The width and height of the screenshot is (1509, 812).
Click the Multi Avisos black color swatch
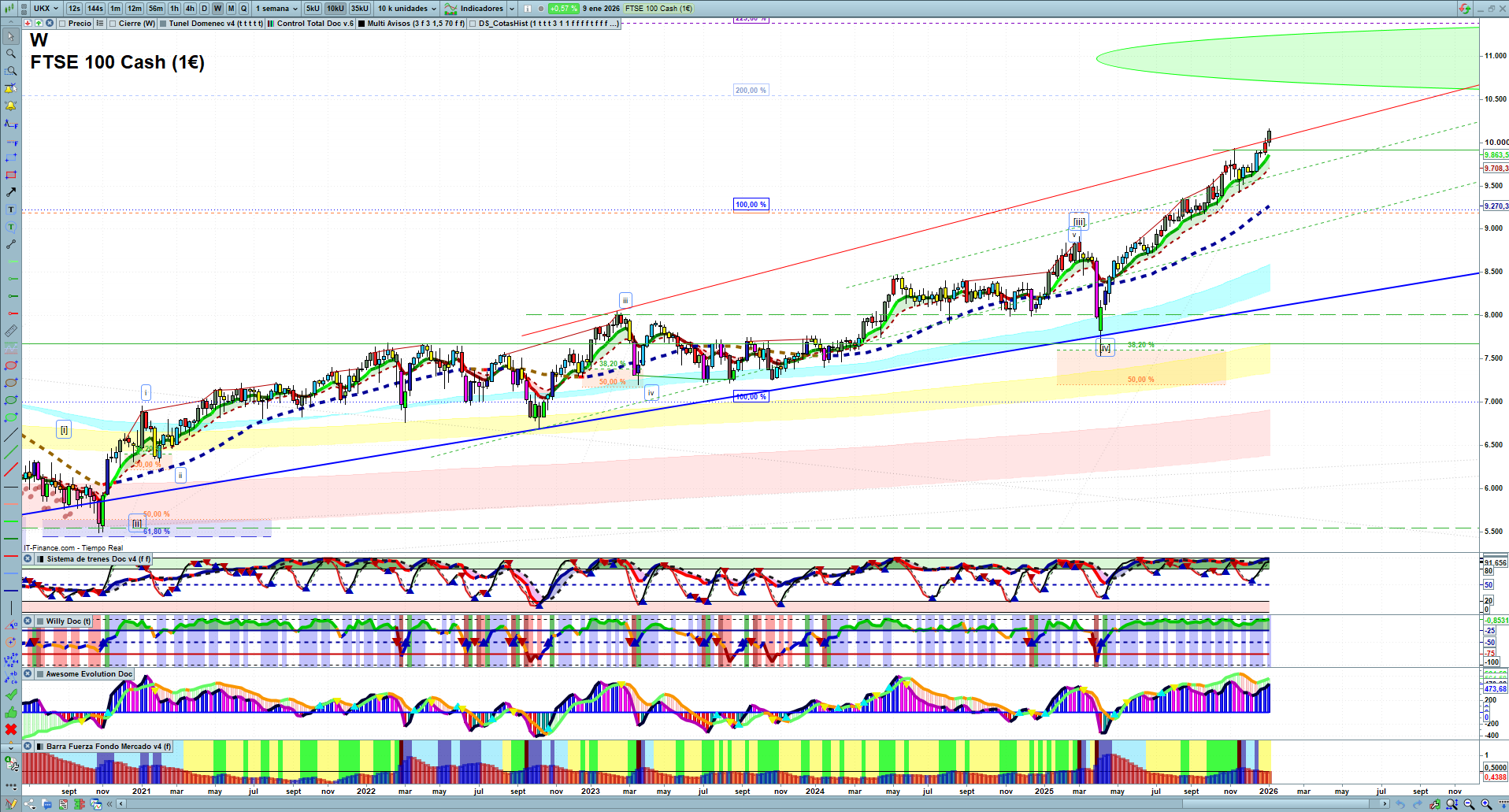[x=361, y=24]
